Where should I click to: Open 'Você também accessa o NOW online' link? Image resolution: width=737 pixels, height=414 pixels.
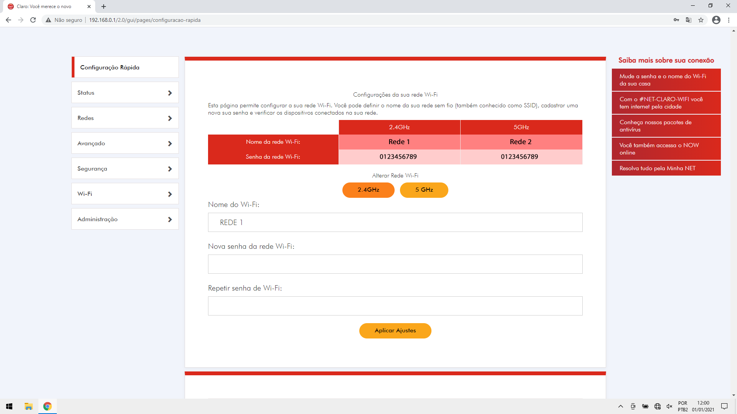tap(666, 149)
